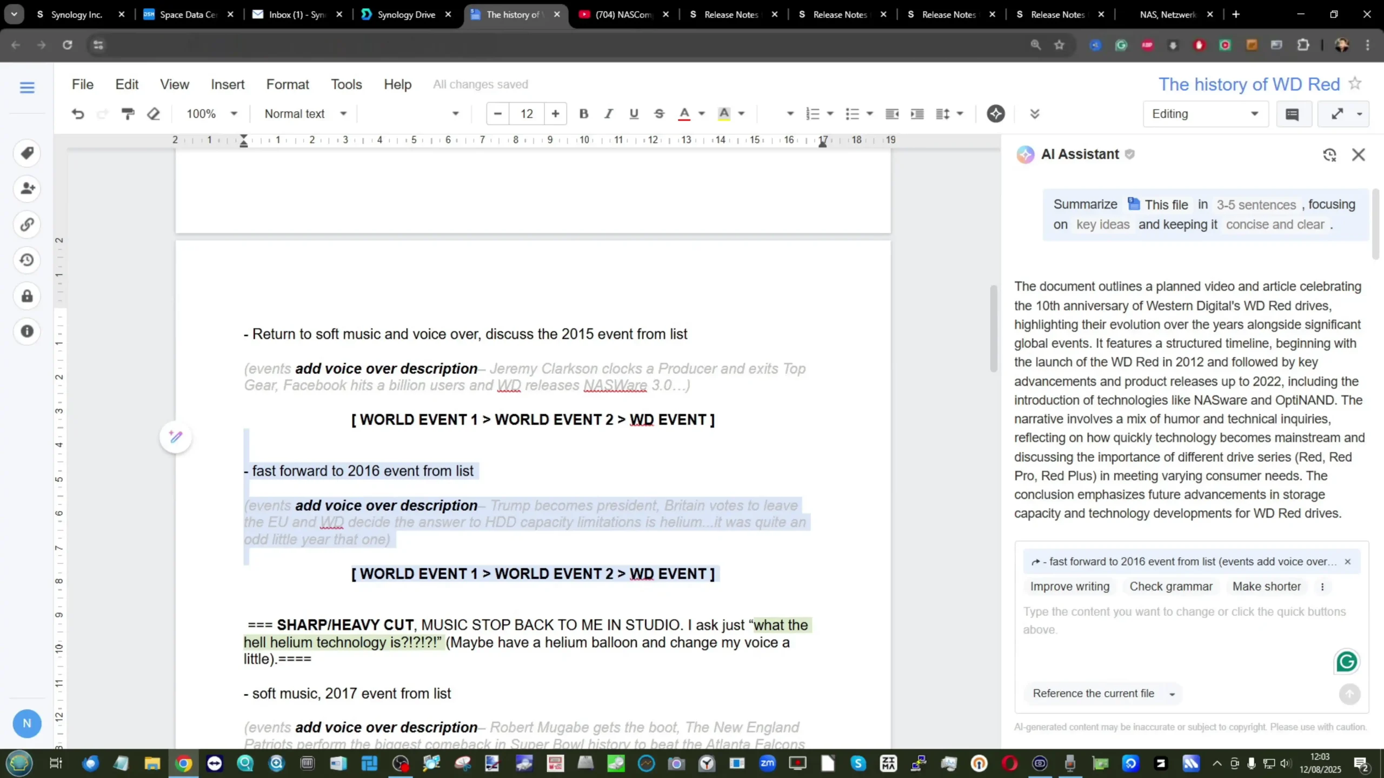This screenshot has width=1384, height=778.
Task: Click the line spacing icon
Action: pos(943,114)
